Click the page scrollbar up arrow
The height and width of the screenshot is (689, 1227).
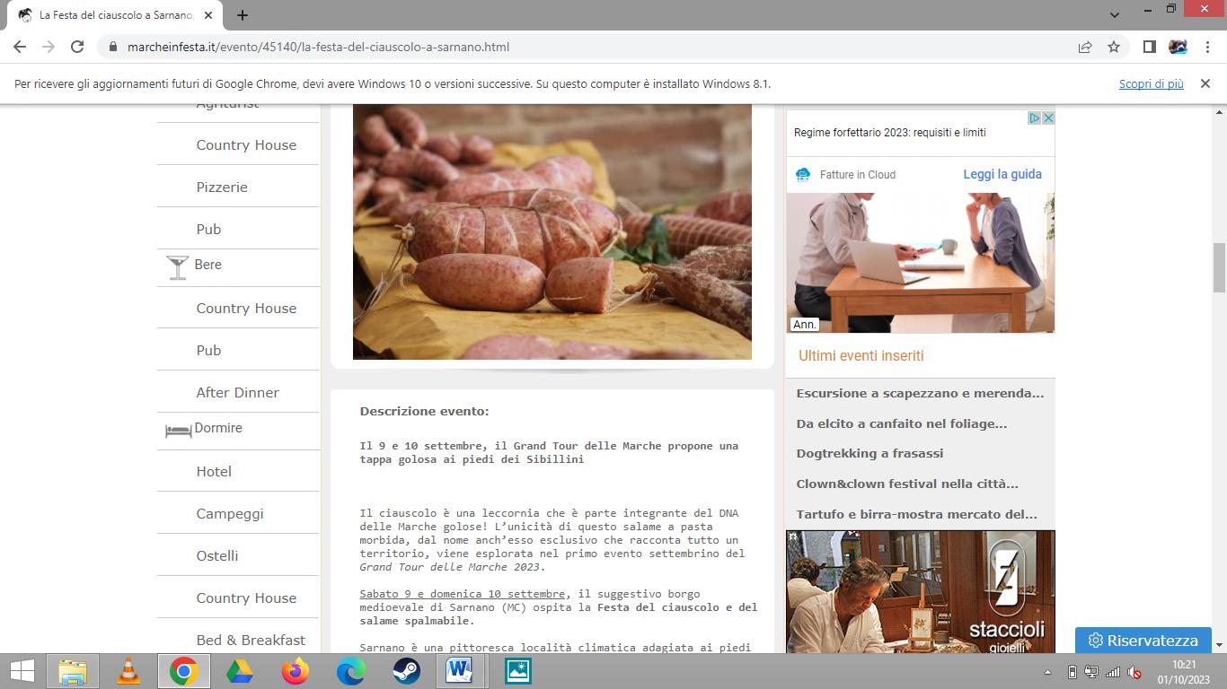[x=1220, y=112]
